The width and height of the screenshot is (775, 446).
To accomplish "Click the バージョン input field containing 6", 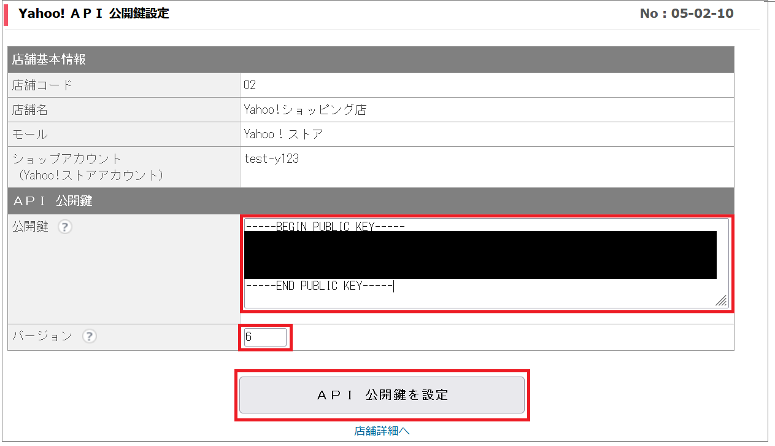I will pyautogui.click(x=265, y=337).
